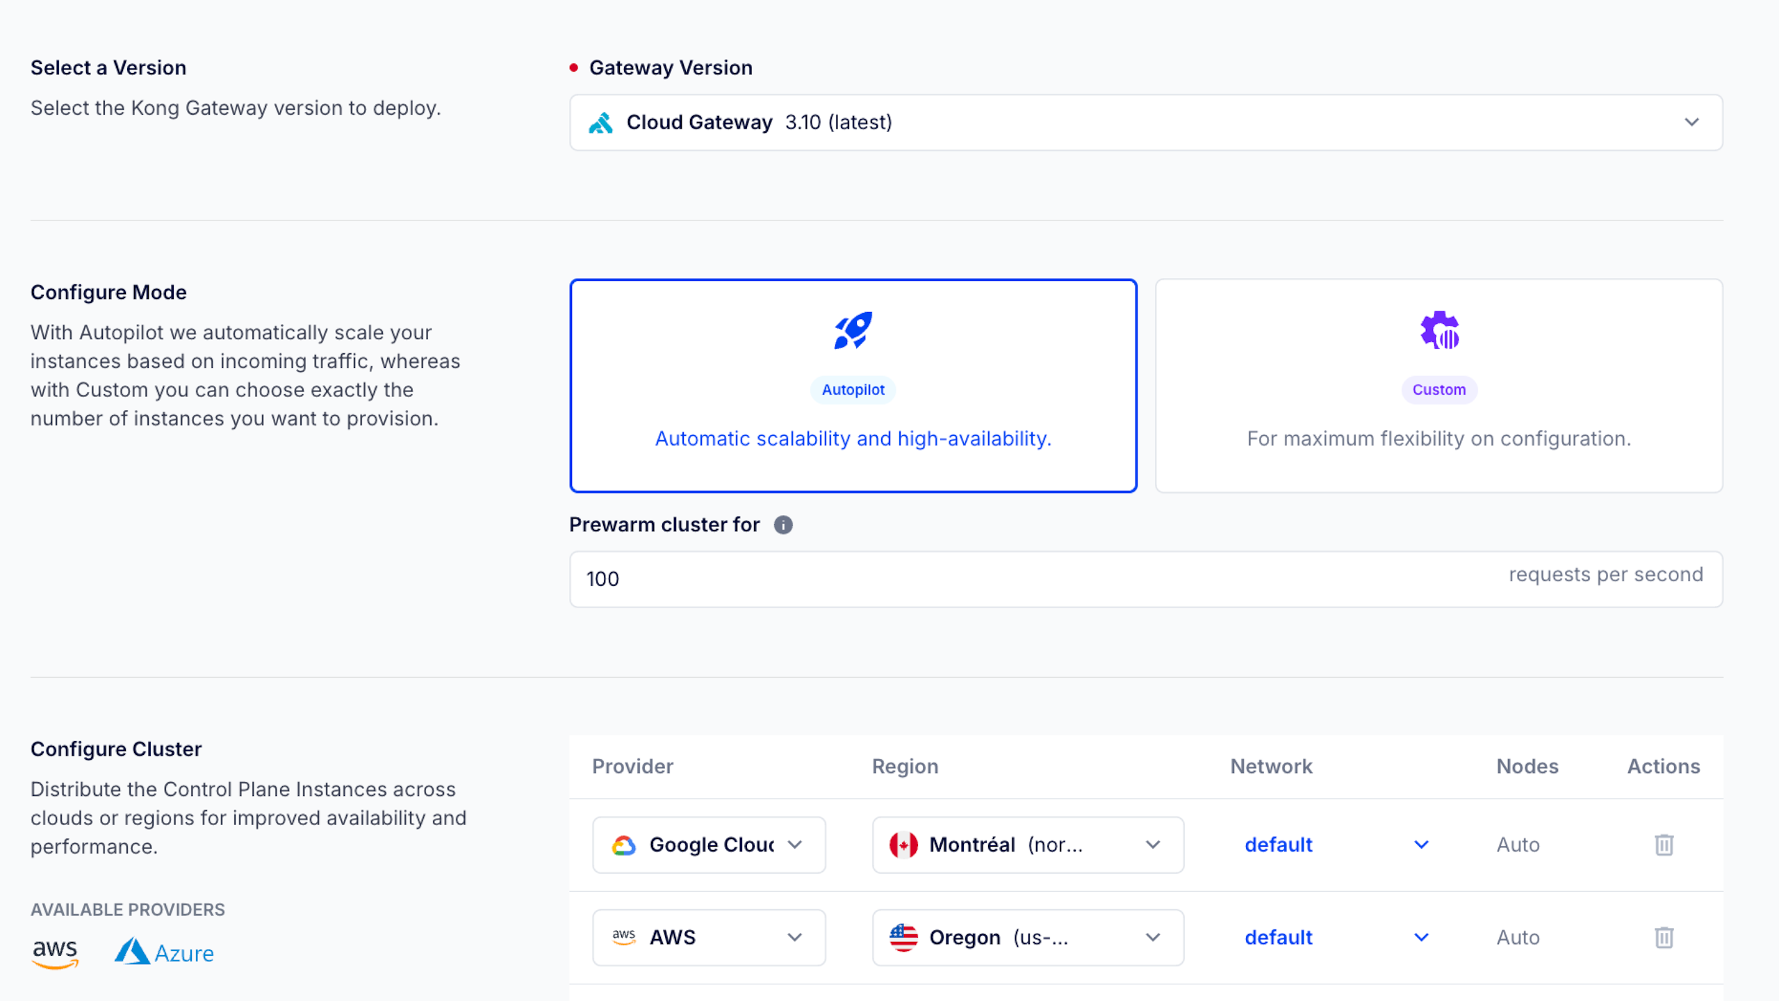
Task: Open the AWS provider dropdown
Action: [x=708, y=937]
